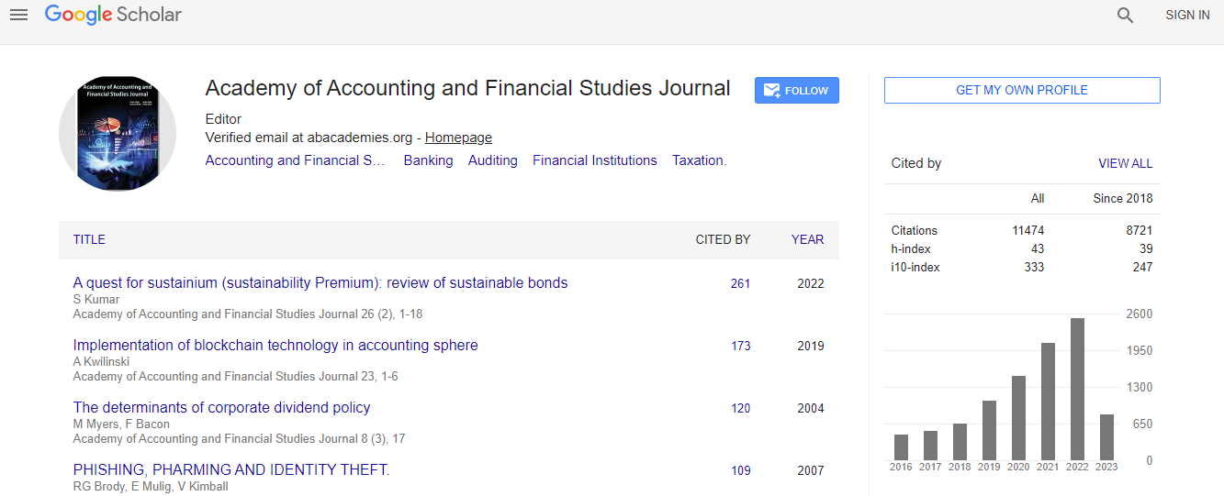
Task: Open PHISHING, PHARMING AND IDENTITY THEFT article
Action: pyautogui.click(x=231, y=469)
